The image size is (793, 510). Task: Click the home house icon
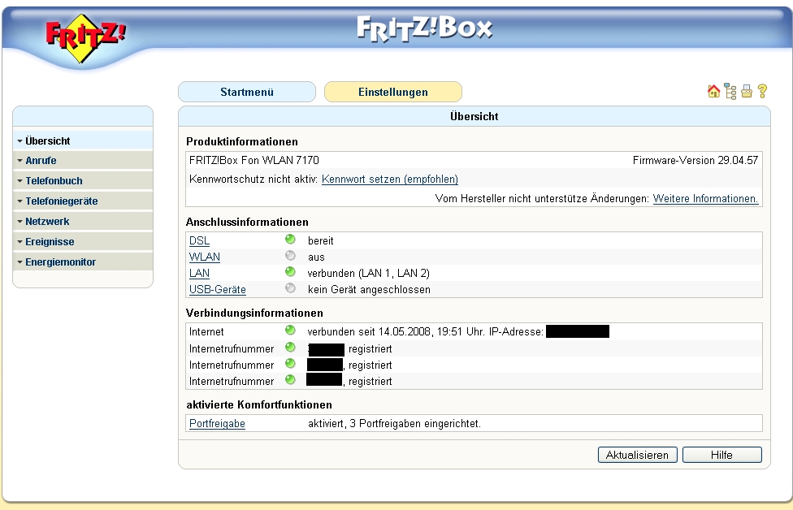coord(713,92)
